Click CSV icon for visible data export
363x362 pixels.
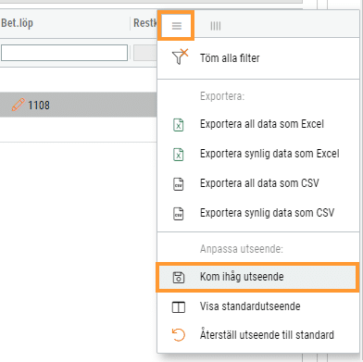tap(178, 214)
